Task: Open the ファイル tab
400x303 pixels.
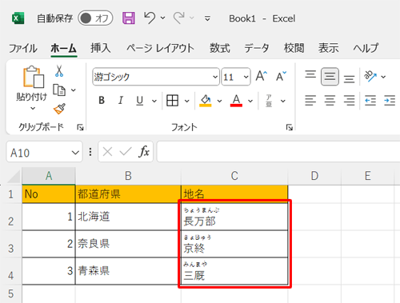Action: coord(23,48)
